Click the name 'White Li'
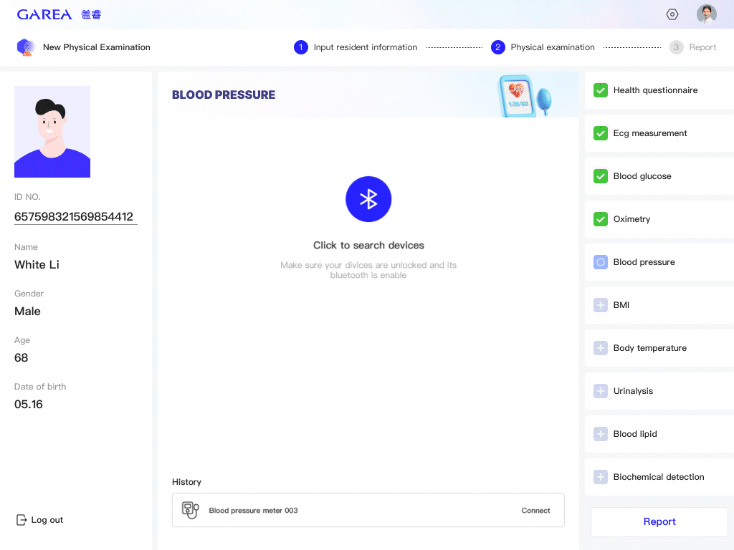Image resolution: width=734 pixels, height=550 pixels. click(x=37, y=265)
